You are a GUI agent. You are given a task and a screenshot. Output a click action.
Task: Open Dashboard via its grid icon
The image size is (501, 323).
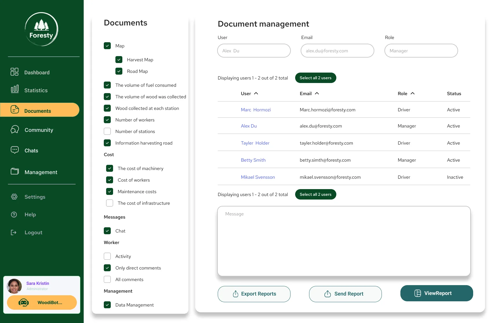click(x=14, y=72)
